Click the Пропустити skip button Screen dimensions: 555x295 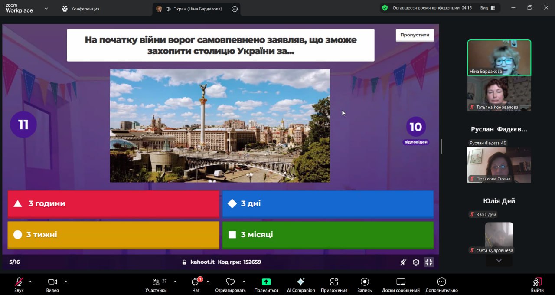[x=415, y=35]
